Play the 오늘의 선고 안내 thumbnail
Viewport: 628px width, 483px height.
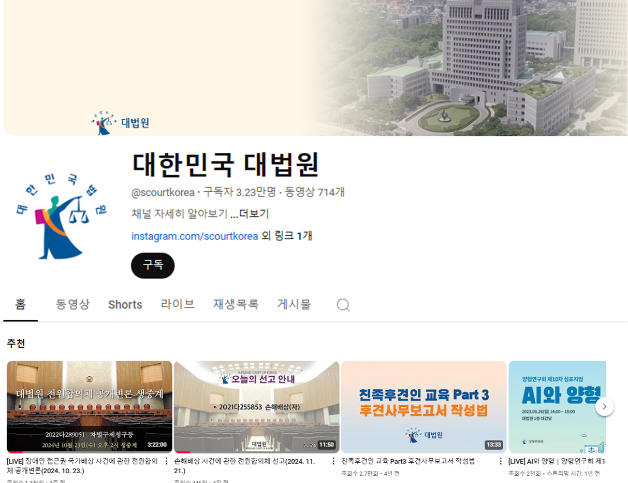coord(257,407)
